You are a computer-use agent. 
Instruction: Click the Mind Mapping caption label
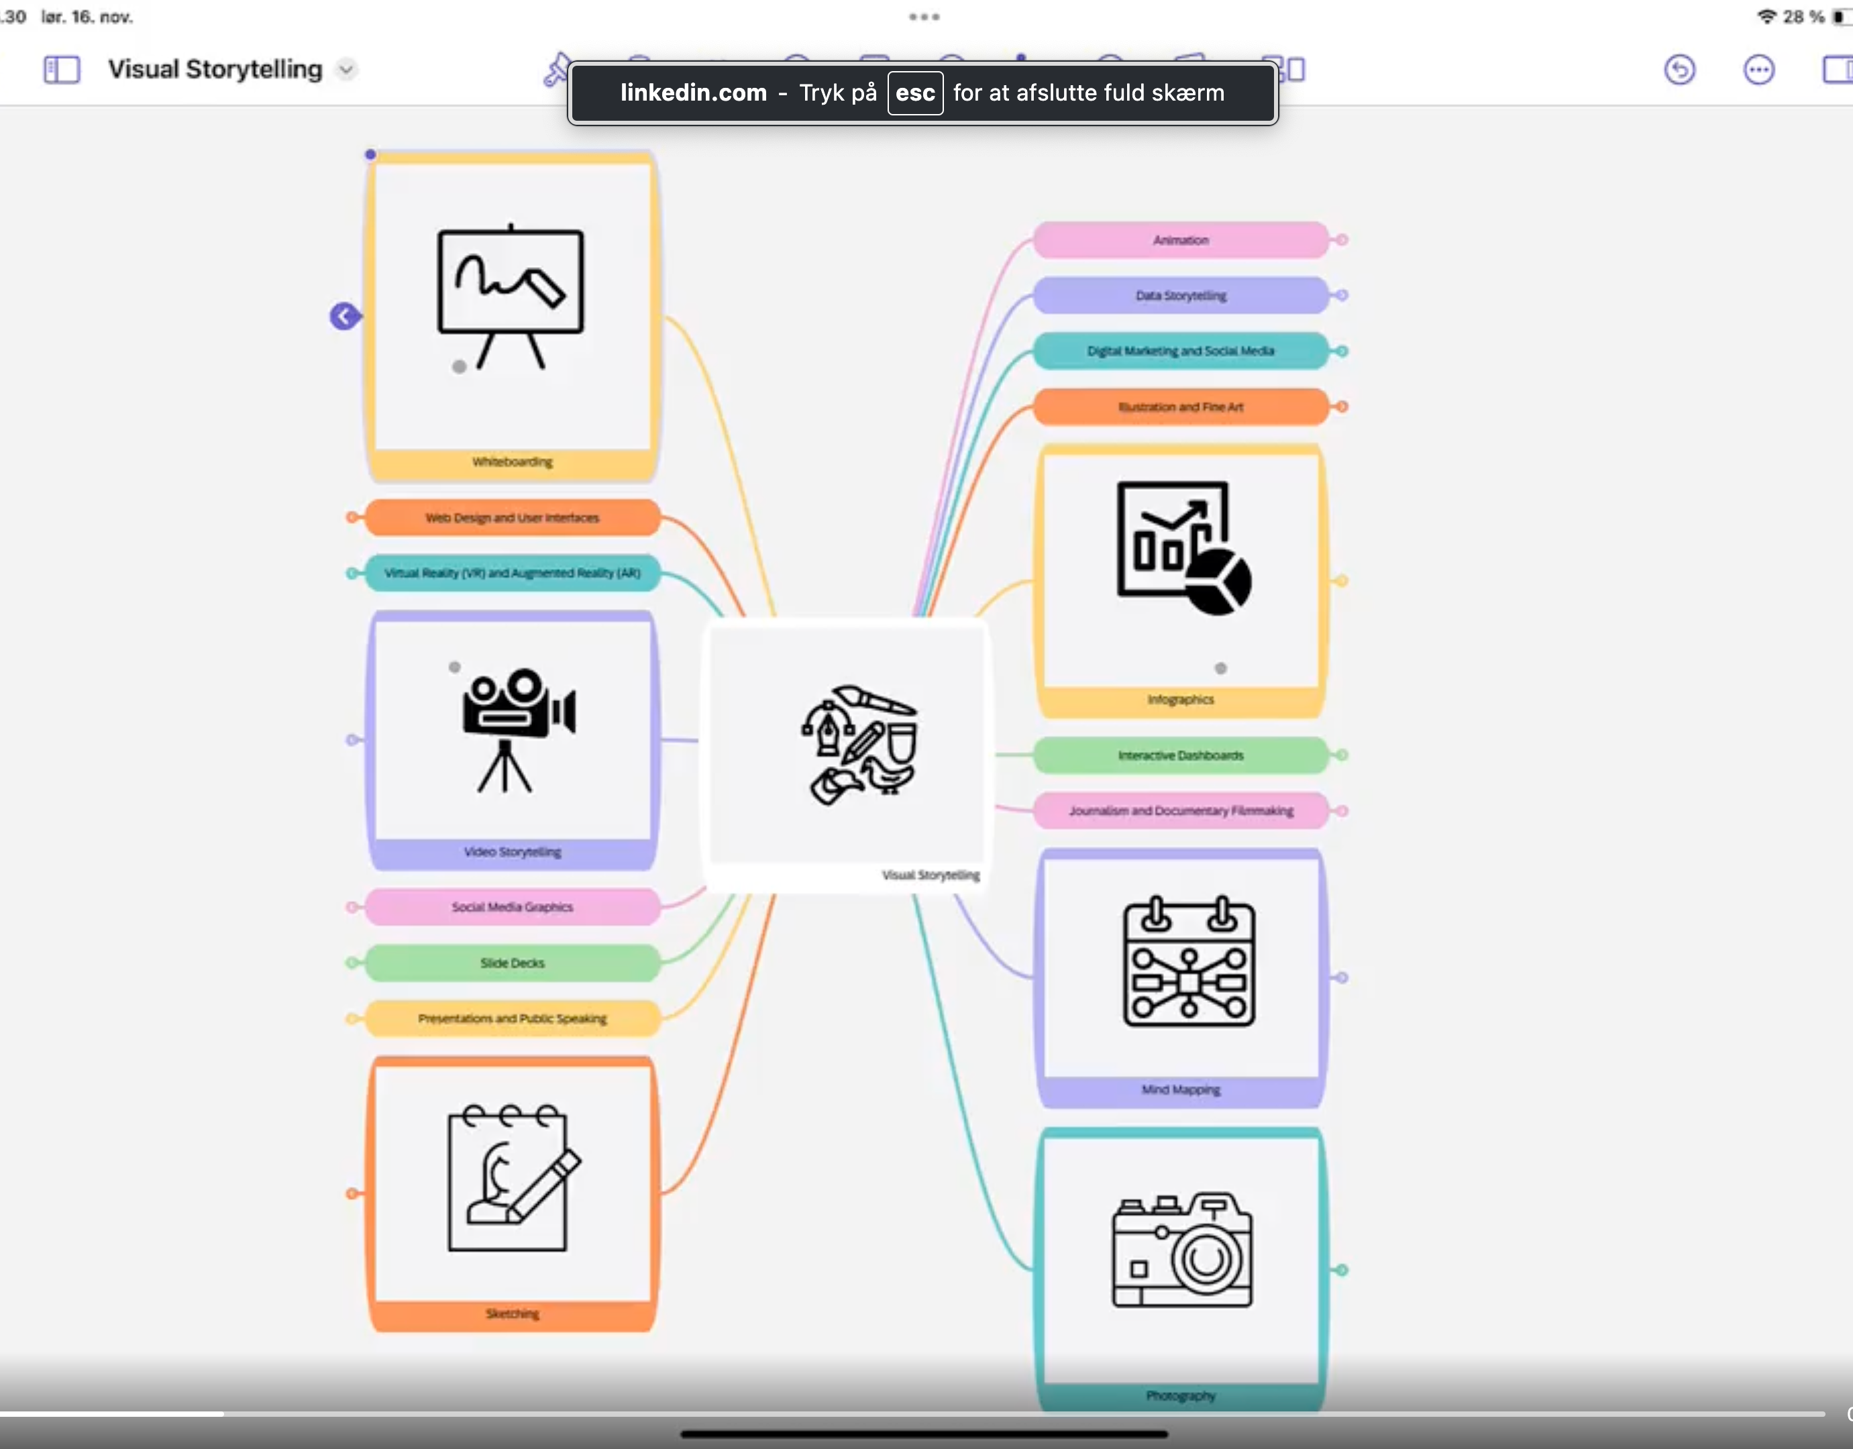point(1180,1089)
